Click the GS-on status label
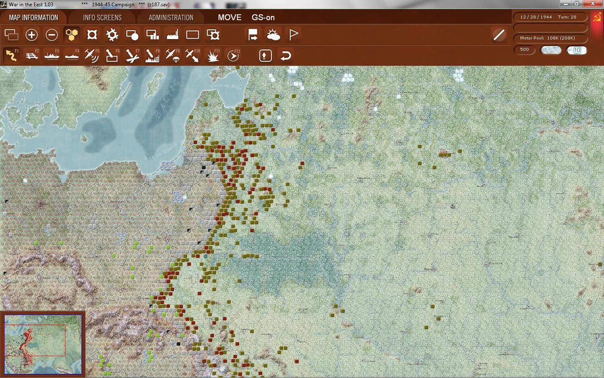The width and height of the screenshot is (604, 378). 263,18
